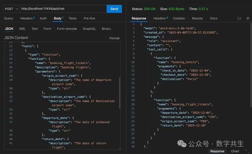Select the GraphQL body type
Screen dimensions: 252x154
point(89,29)
